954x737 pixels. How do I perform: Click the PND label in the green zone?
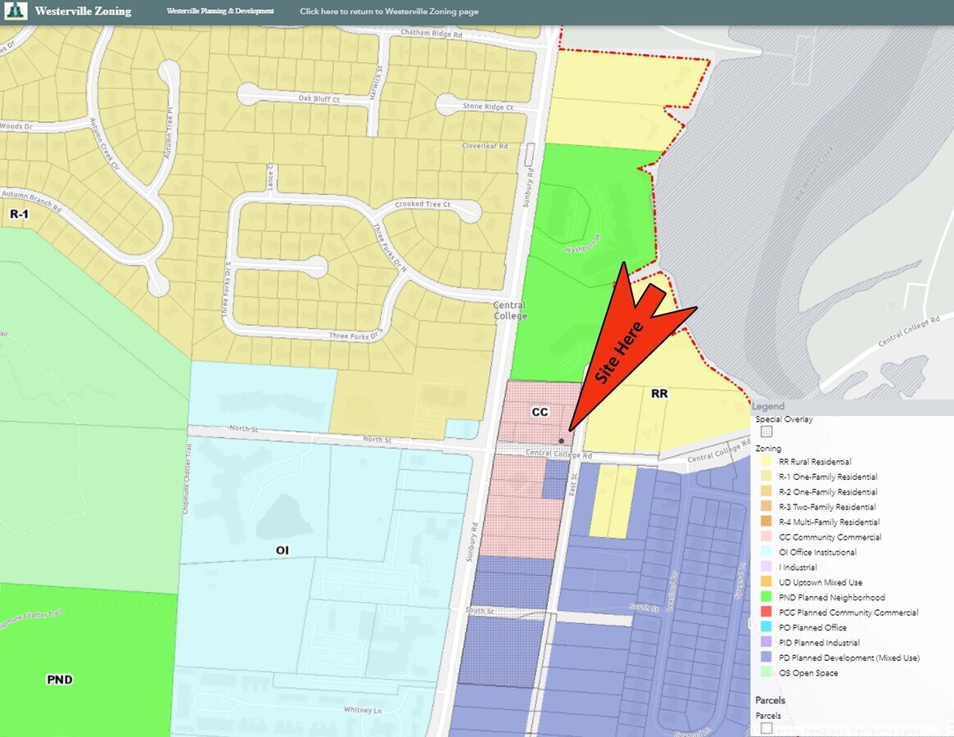(60, 679)
